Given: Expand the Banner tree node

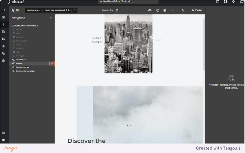Looking at the screenshot, I should click(12, 63).
